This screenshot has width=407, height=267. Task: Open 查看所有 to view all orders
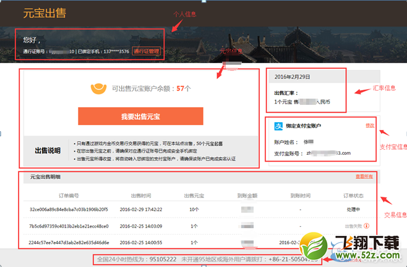point(364,177)
